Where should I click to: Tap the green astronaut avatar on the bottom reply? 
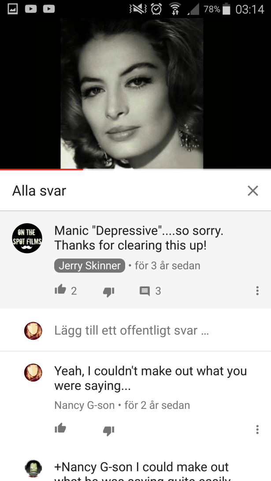click(x=33, y=469)
